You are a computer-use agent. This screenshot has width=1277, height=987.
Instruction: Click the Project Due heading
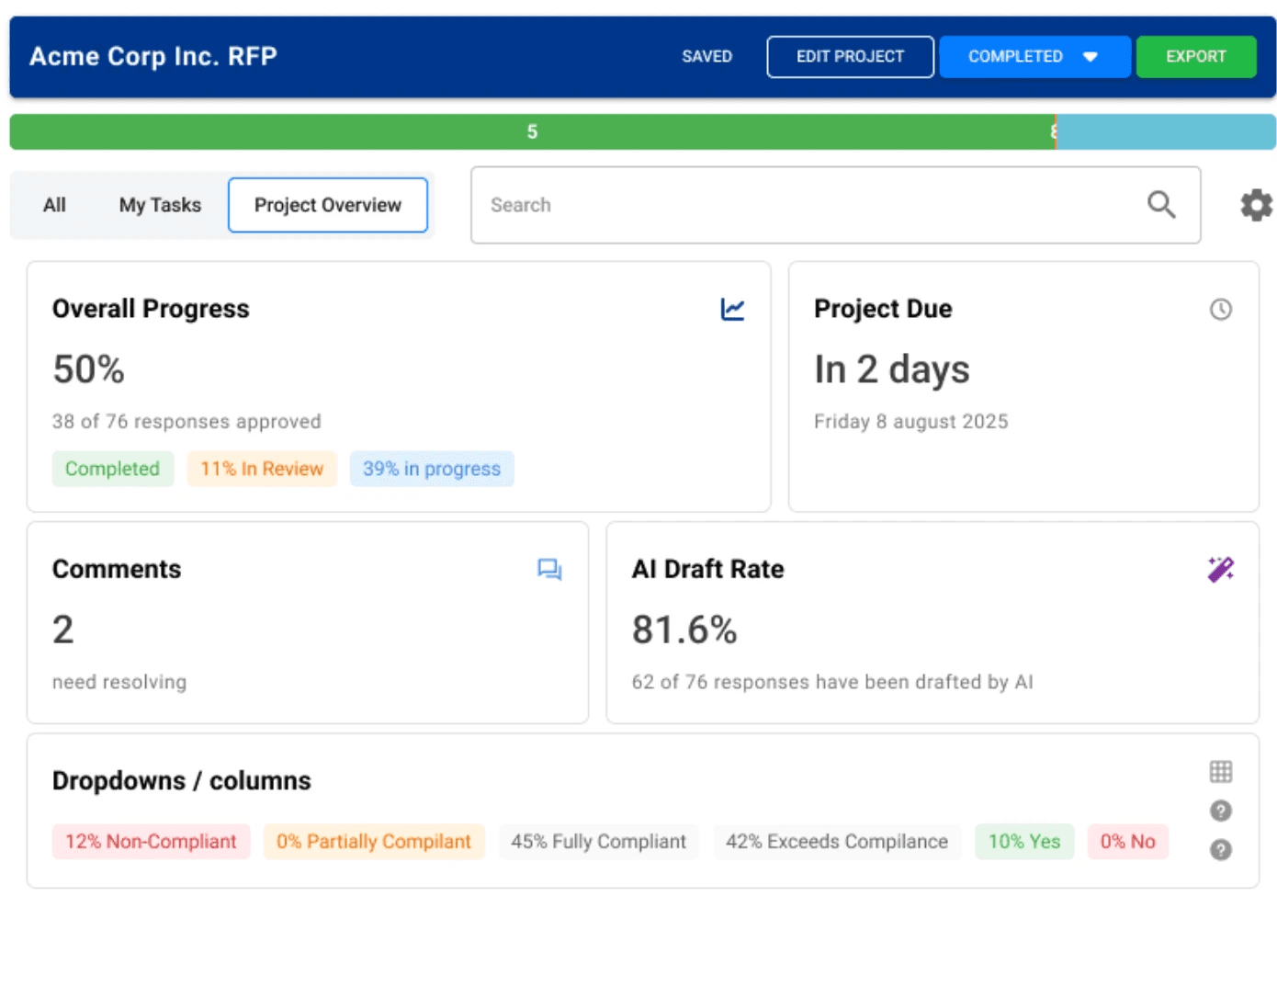[x=883, y=309]
